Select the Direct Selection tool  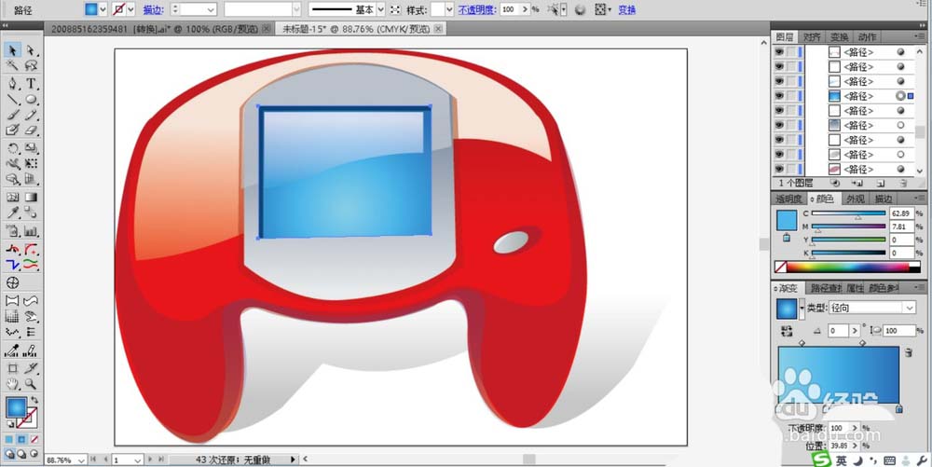pos(31,50)
